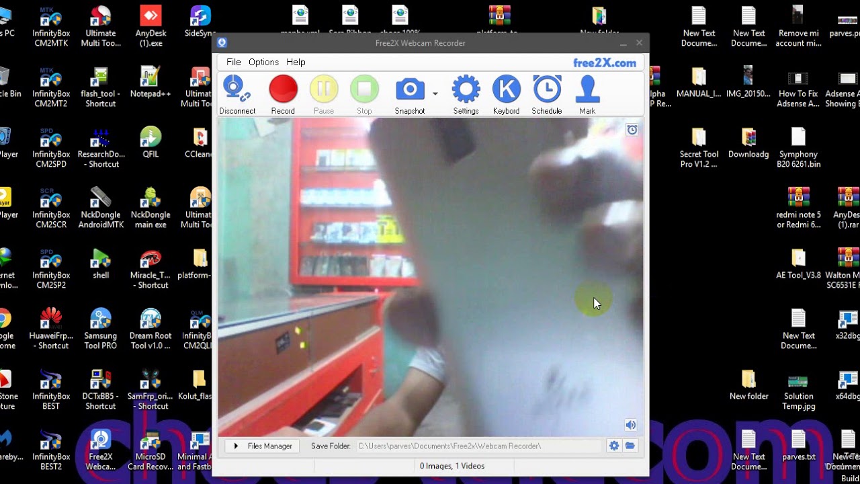The height and width of the screenshot is (484, 860).
Task: Select the NckDongle main exe desktop icon
Action: (150, 208)
